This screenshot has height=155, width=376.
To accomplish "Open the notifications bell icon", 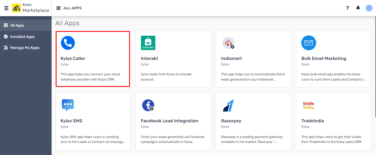I will (358, 8).
